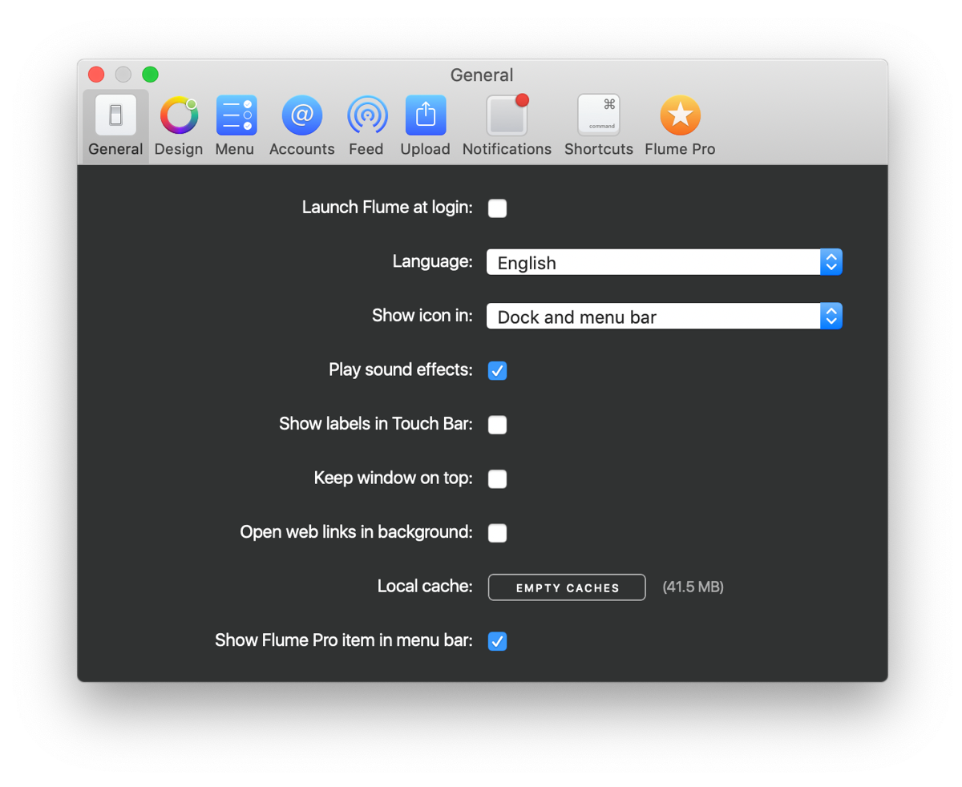962x787 pixels.
Task: Uncheck Show Flume Pro item in menu bar
Action: point(497,641)
